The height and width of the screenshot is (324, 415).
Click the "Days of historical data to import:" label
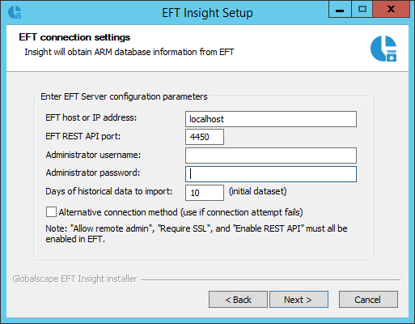coord(108,191)
